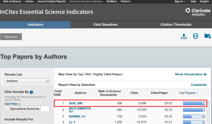Click the Customize link

199,85
